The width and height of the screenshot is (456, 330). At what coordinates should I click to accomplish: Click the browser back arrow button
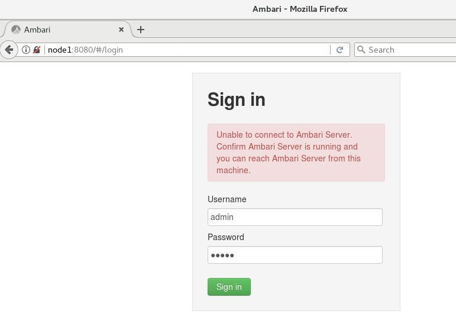(8, 50)
